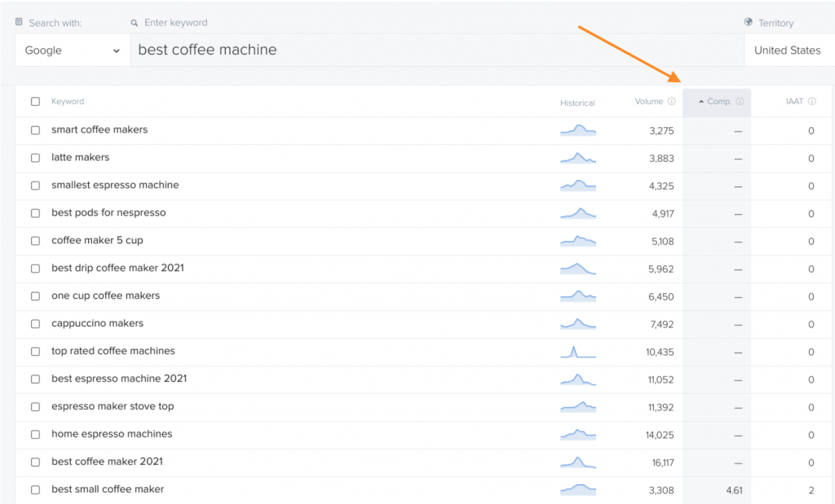The image size is (835, 504).
Task: Check the cappuccino makers row
Action: tap(35, 324)
